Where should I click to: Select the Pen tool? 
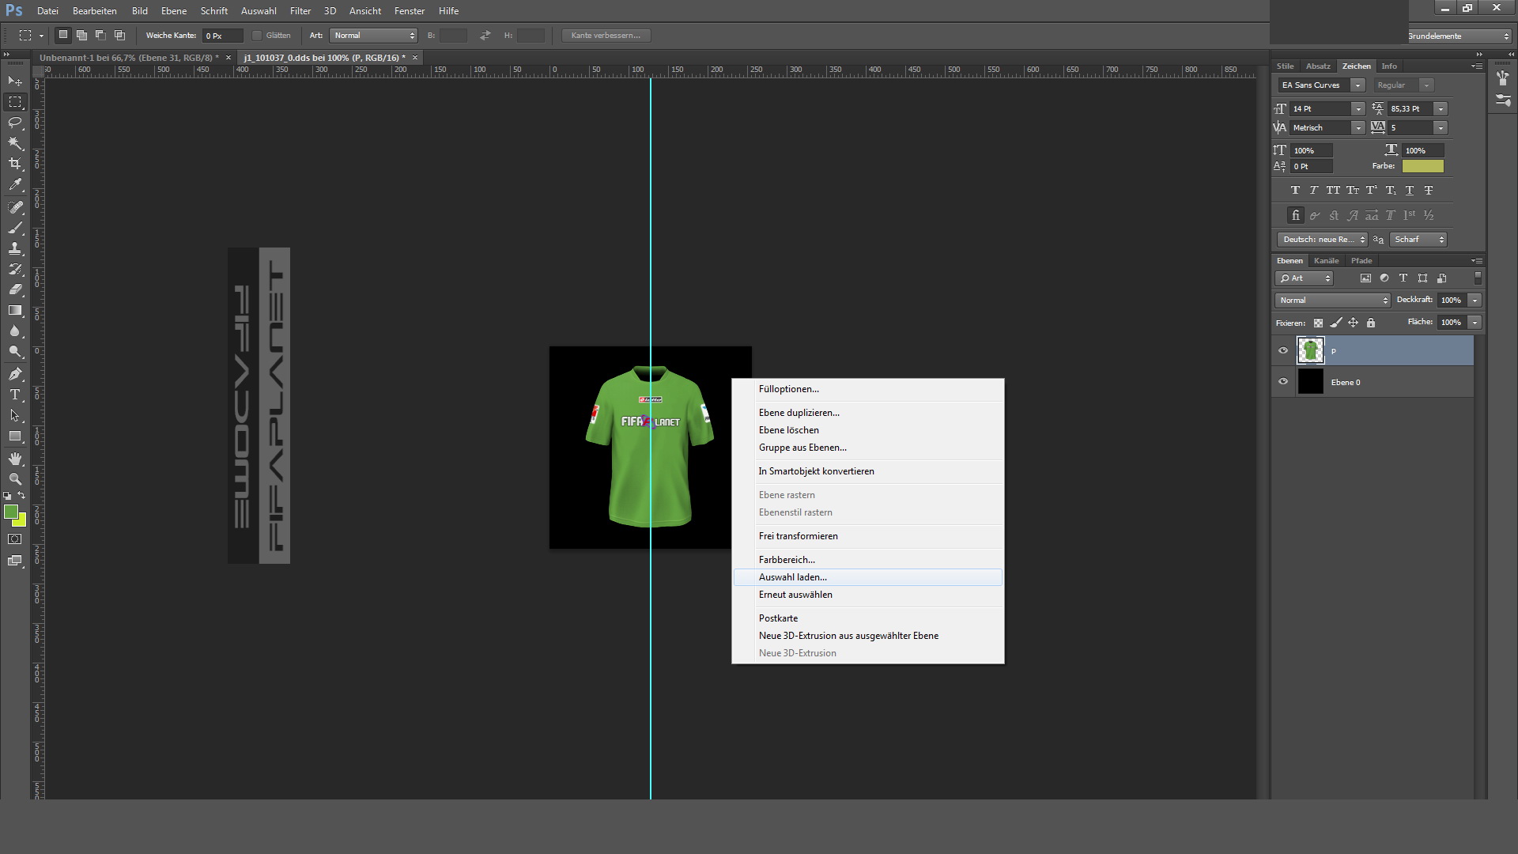[15, 374]
